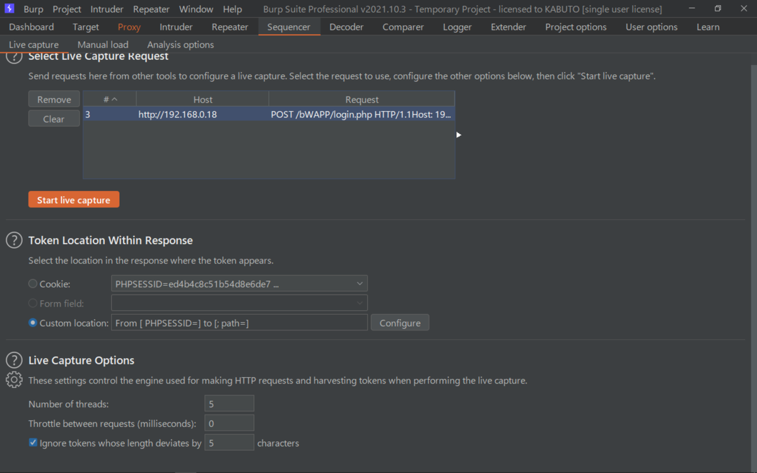Screen dimensions: 757x473
Task: Focus the Throttle between requests field
Action: point(229,423)
